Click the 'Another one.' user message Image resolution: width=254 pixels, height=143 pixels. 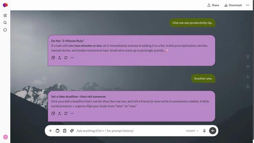[x=203, y=79]
